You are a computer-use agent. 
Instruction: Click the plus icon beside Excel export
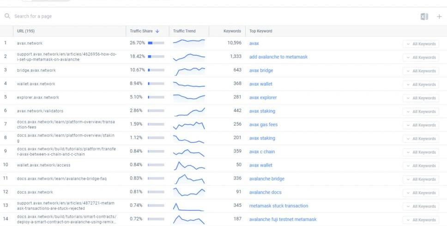439,17
